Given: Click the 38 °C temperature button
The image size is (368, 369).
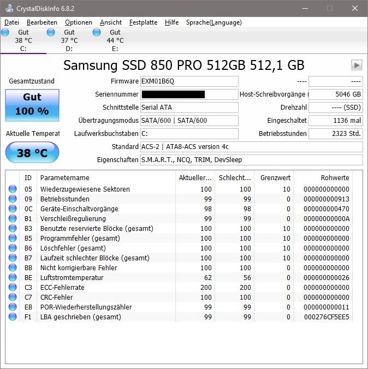Looking at the screenshot, I should click(x=32, y=152).
